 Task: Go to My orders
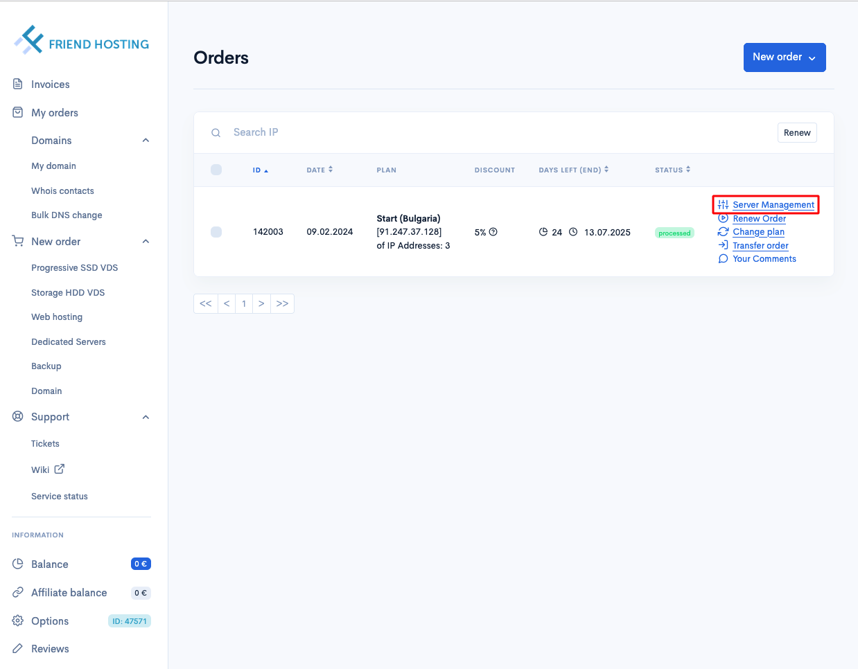coord(55,113)
